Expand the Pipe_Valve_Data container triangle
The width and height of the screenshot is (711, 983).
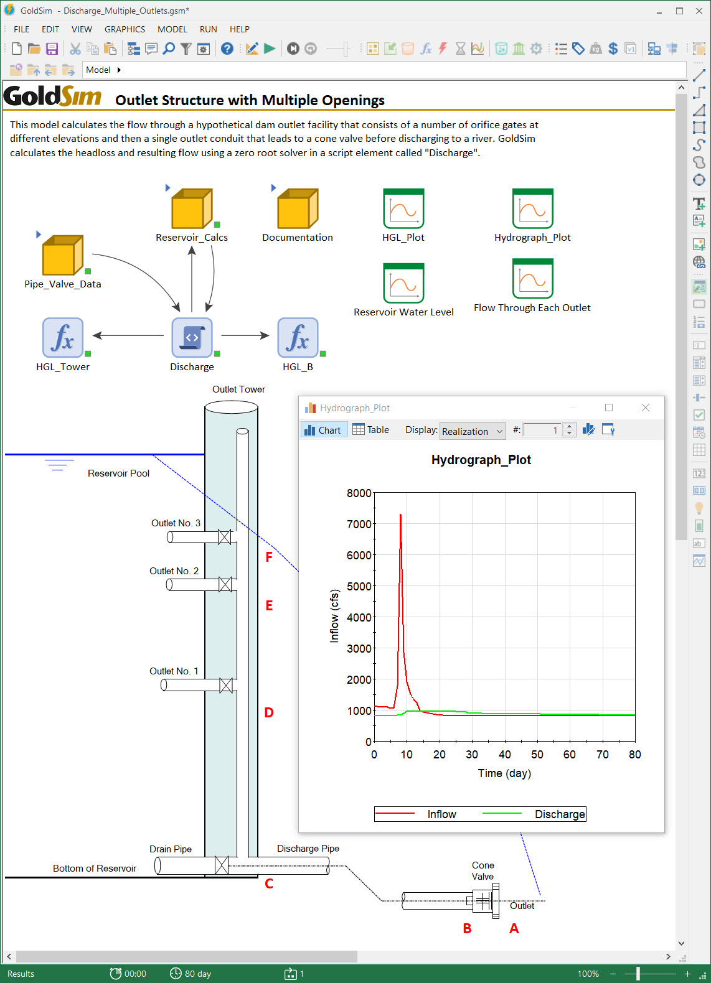coord(39,235)
